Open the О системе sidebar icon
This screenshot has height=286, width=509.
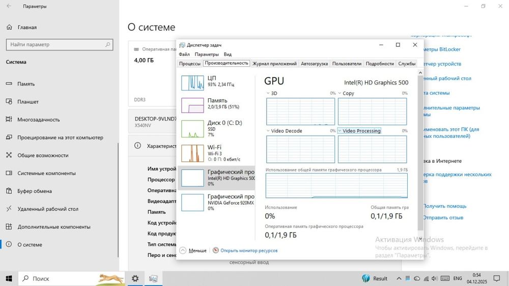tap(9, 244)
